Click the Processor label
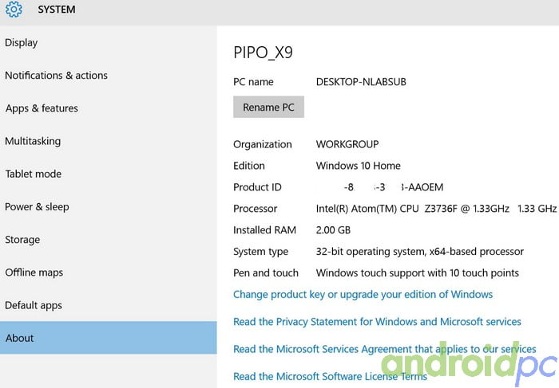559x388 pixels. pyautogui.click(x=255, y=209)
